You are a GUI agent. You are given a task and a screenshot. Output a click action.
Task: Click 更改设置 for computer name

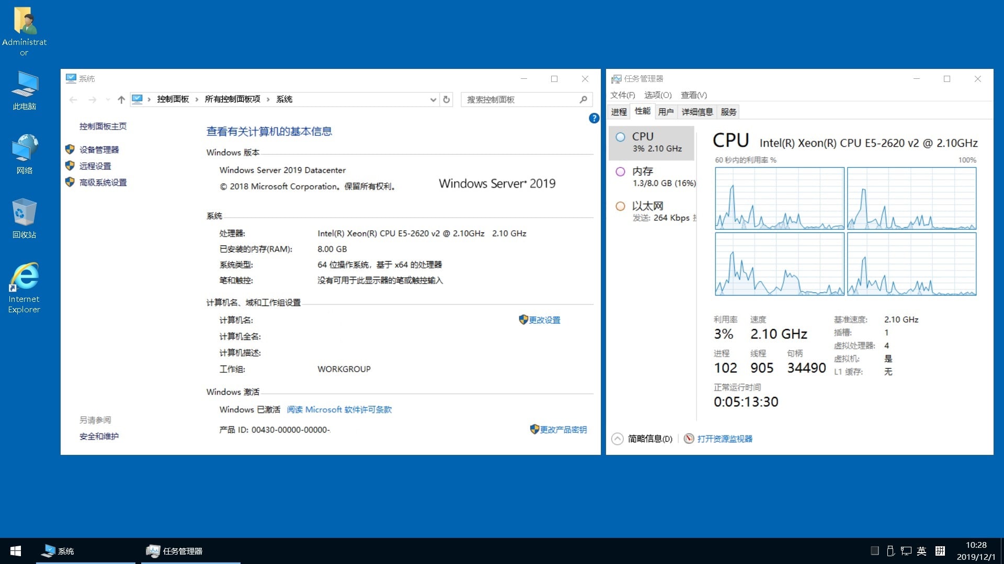pyautogui.click(x=544, y=320)
